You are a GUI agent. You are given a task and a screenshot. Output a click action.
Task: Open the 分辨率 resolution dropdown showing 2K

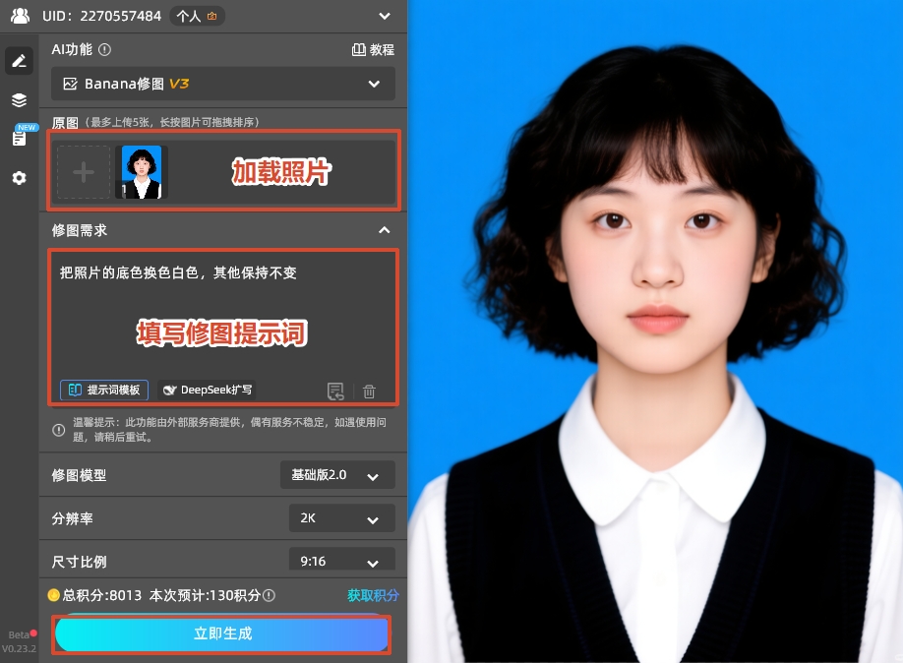[x=341, y=518]
